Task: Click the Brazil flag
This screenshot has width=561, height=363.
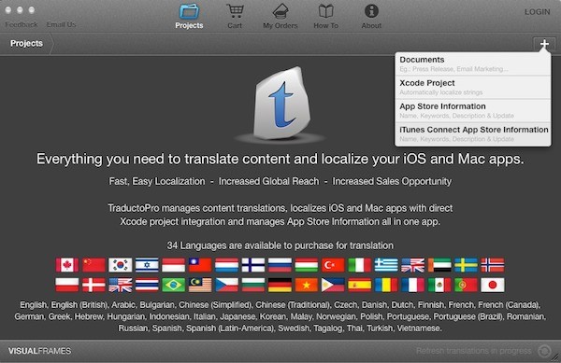Action: (x=174, y=286)
